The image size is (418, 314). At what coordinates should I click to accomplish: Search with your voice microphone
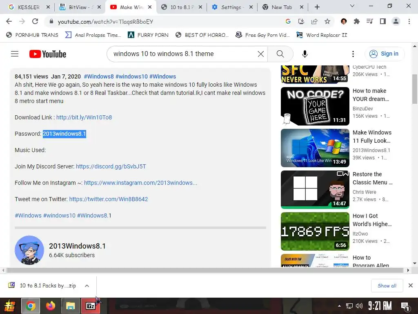(x=305, y=54)
